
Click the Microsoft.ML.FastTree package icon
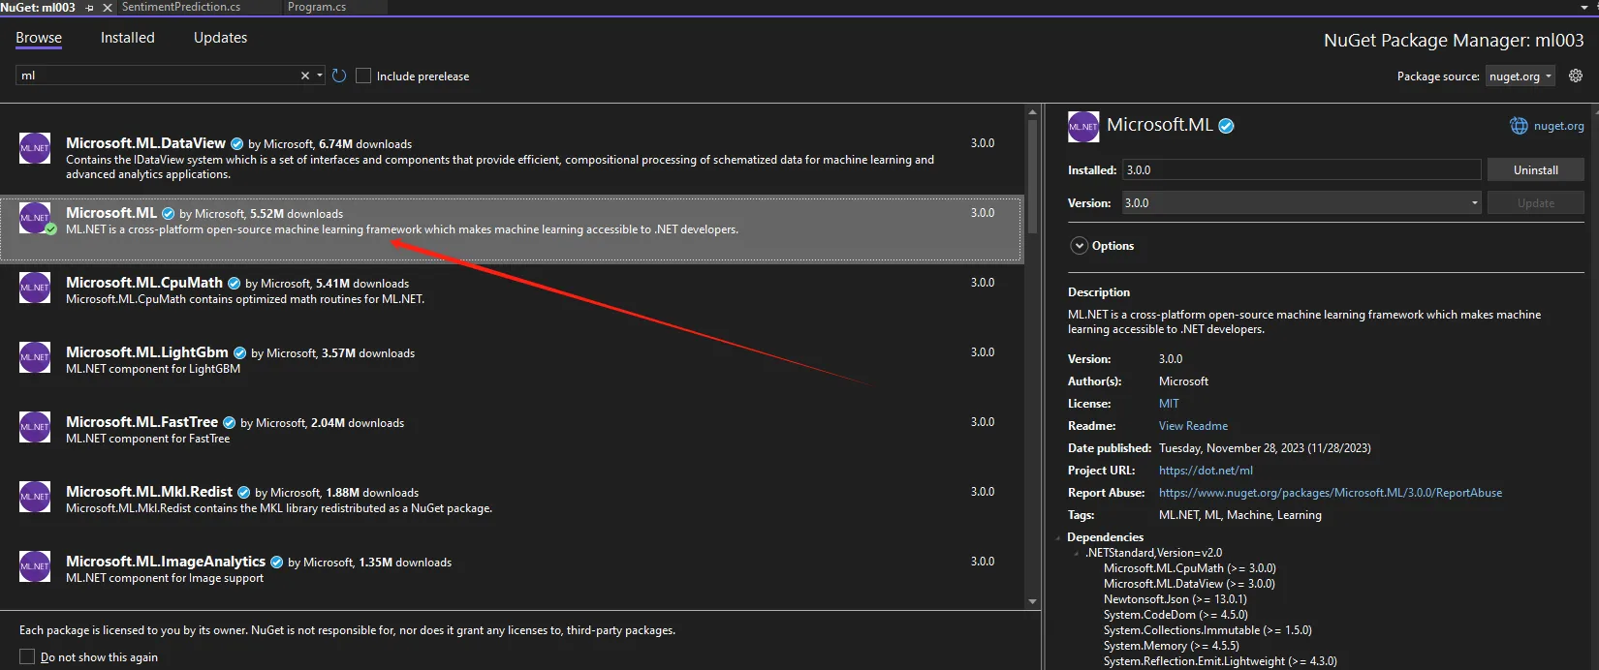(35, 427)
